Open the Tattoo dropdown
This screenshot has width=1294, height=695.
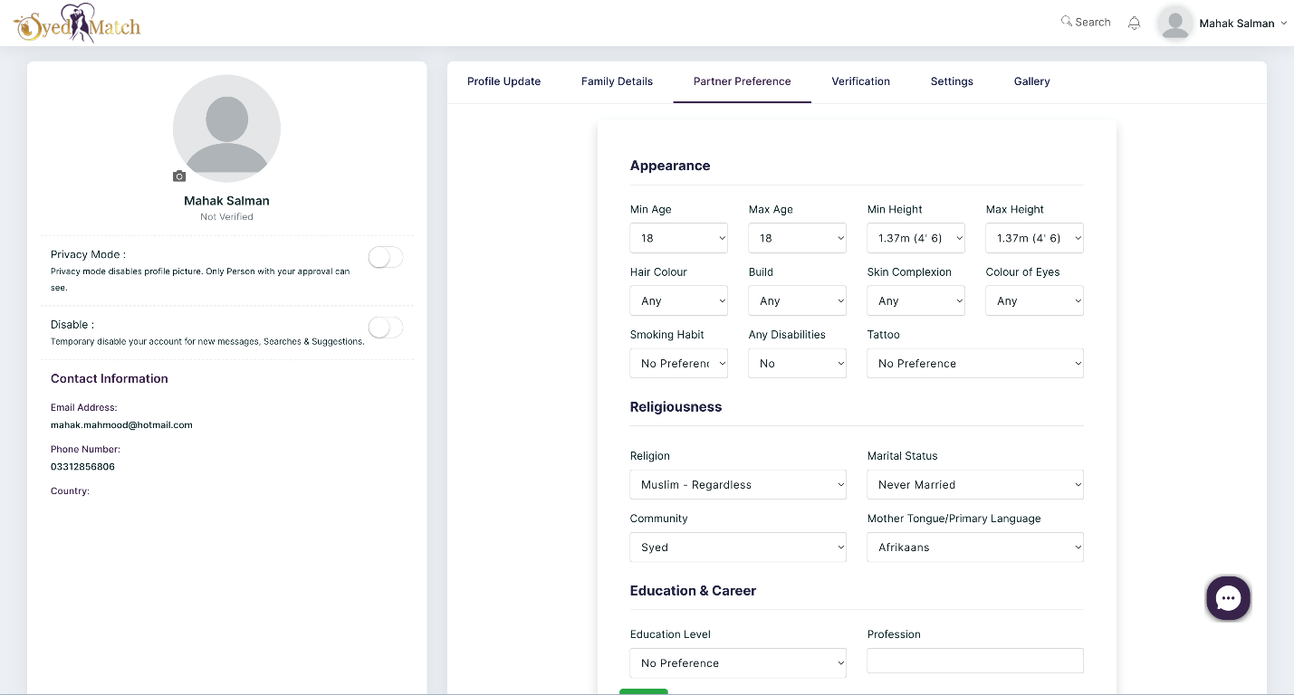(x=975, y=363)
